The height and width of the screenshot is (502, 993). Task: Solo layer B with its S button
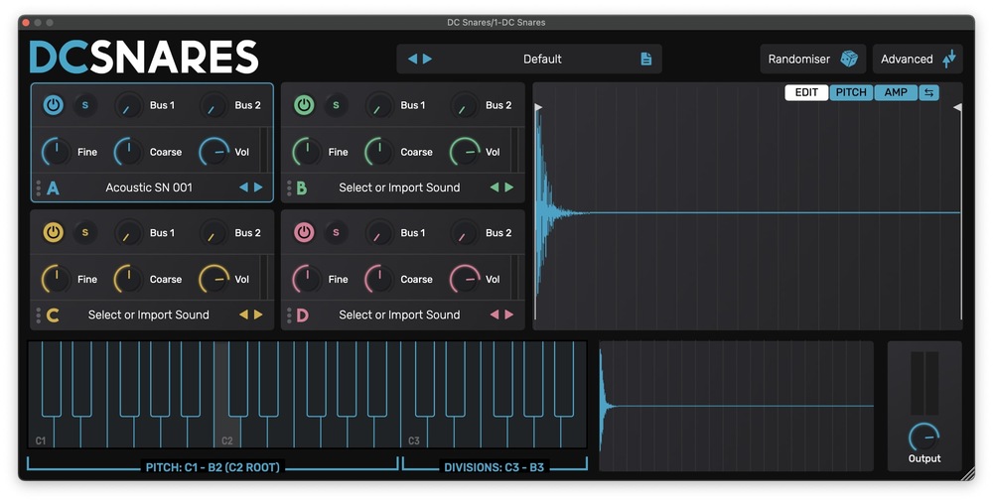336,105
